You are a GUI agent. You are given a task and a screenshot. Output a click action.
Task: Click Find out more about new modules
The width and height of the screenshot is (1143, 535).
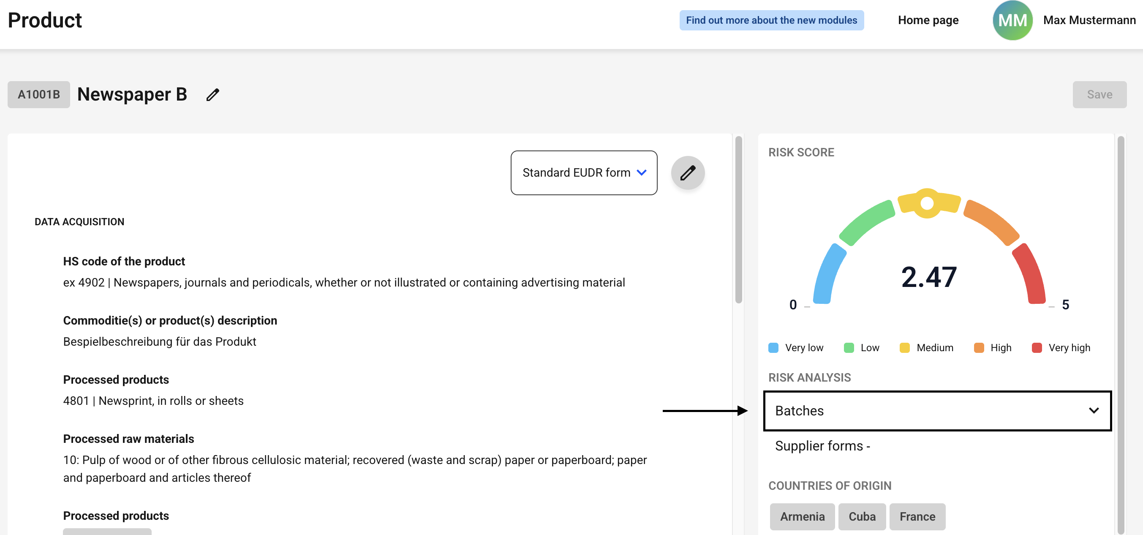coord(771,20)
